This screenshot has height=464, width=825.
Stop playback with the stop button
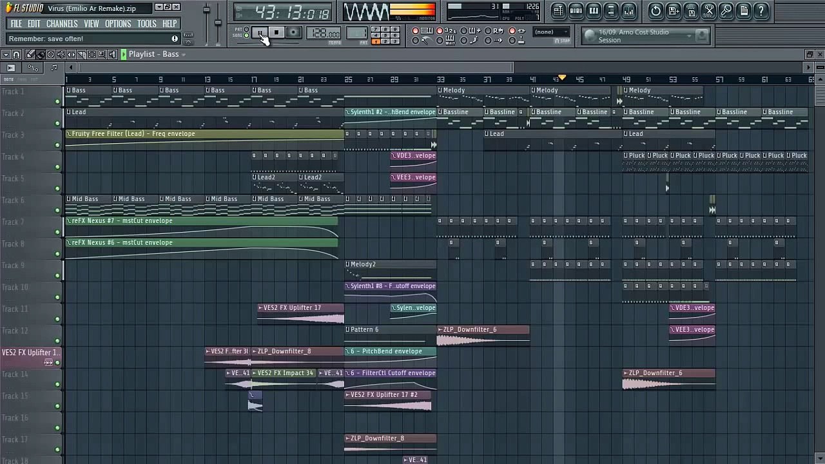(277, 32)
